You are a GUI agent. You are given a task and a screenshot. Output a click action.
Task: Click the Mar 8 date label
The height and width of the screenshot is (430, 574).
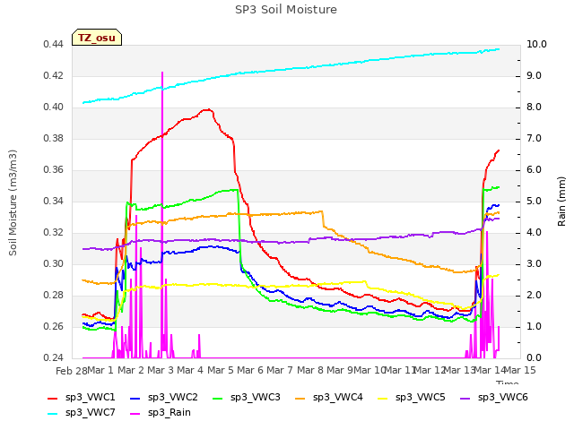click(x=310, y=370)
